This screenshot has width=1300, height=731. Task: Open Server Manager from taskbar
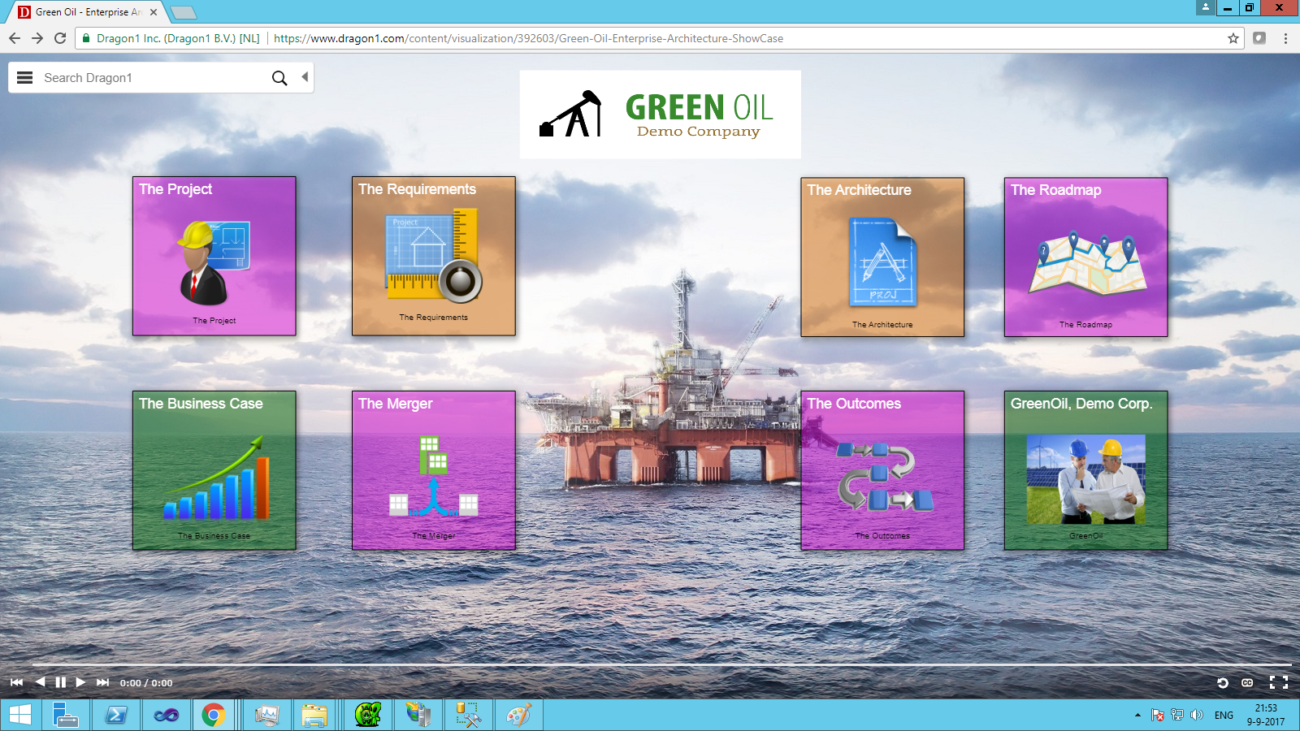[x=65, y=715]
